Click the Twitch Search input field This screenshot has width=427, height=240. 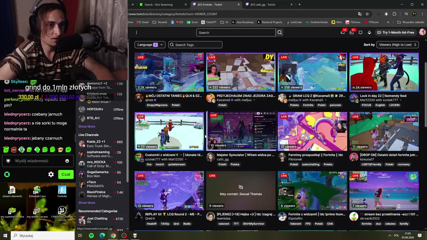[236, 32]
